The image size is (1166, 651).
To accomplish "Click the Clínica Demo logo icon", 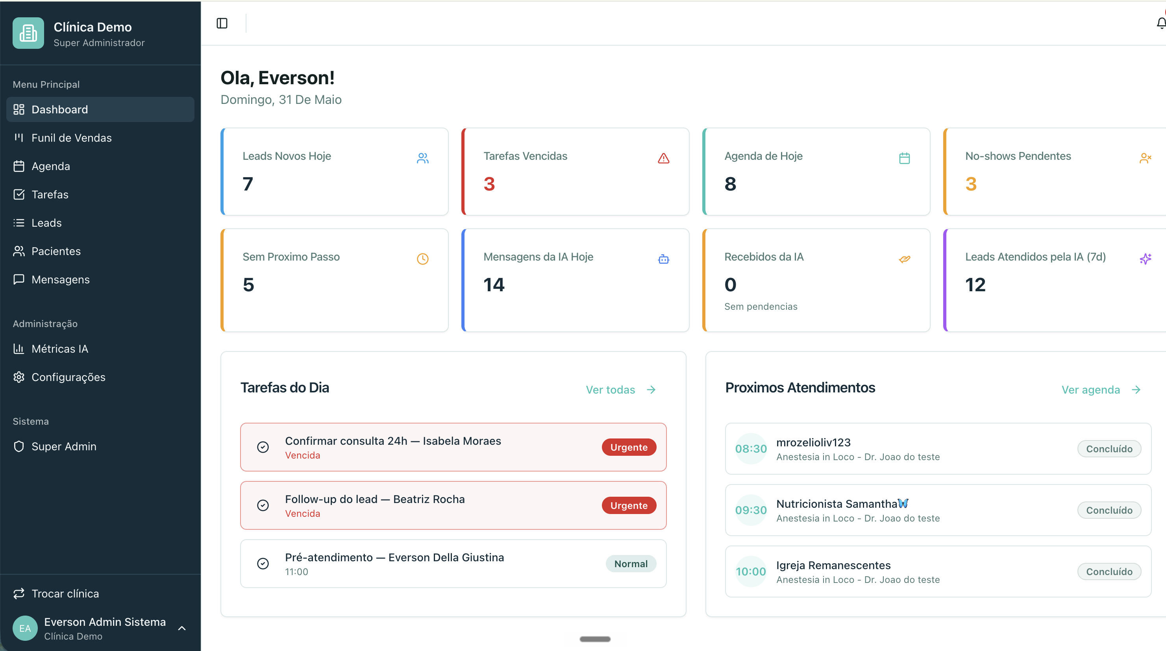I will (x=28, y=33).
